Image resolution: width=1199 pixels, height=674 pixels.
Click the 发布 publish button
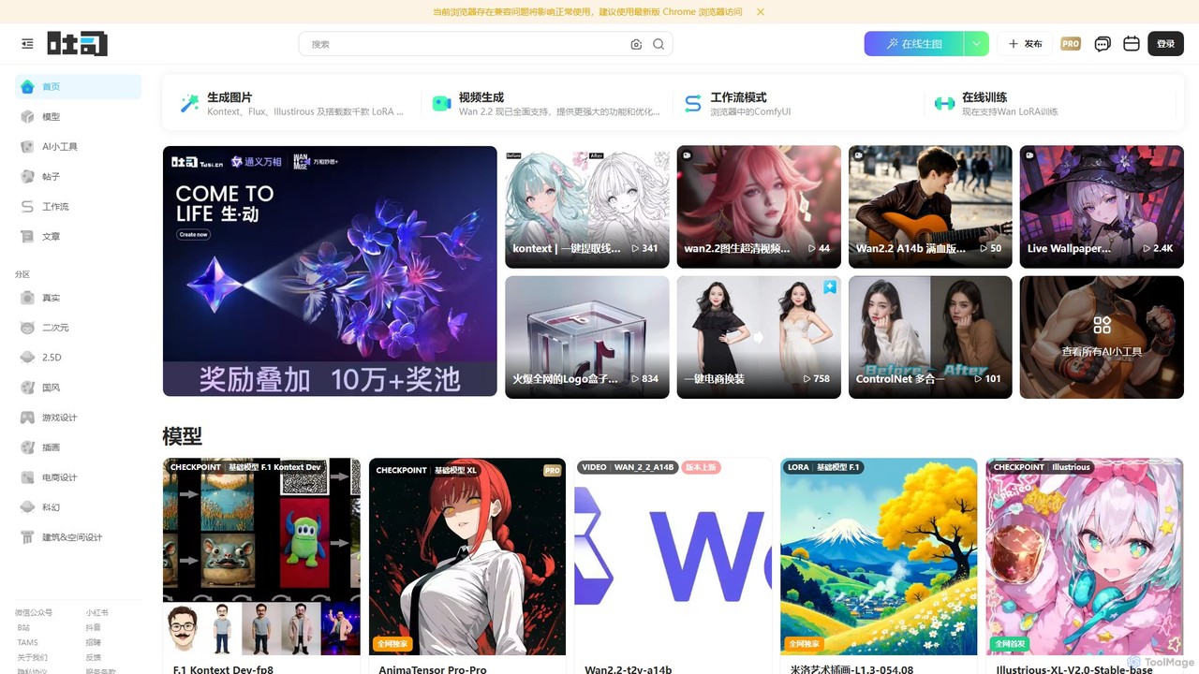click(1025, 44)
